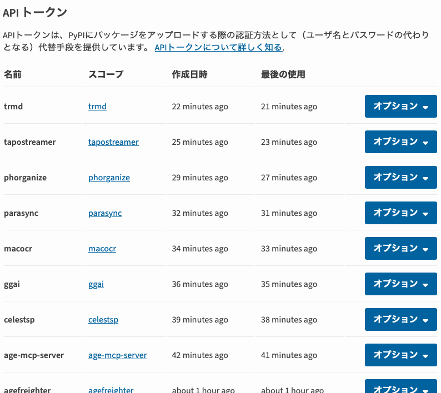The height and width of the screenshot is (393, 441).
Task: Expand the macocr token options menu
Action: [x=400, y=249]
